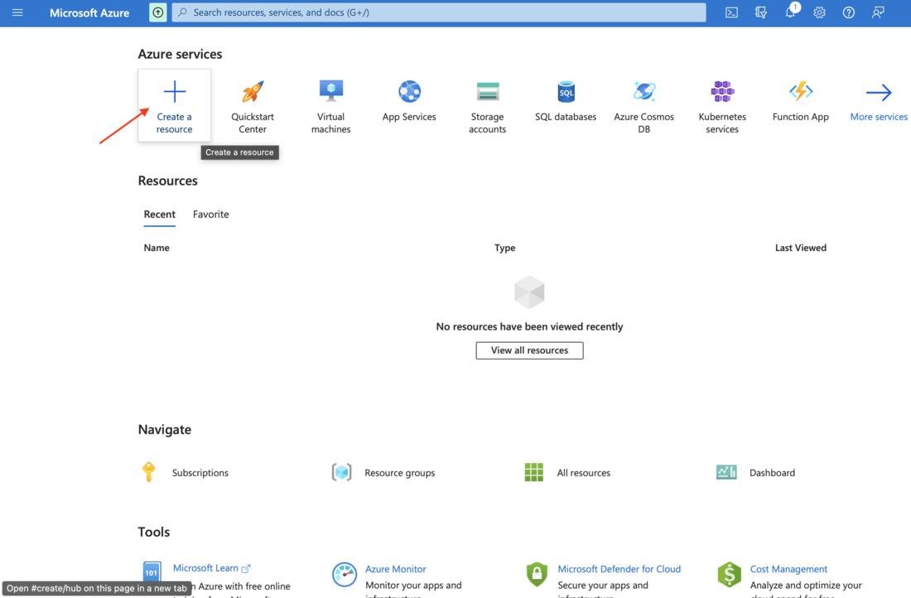This screenshot has height=598, width=911.
Task: Open App Services globe icon
Action: tap(409, 91)
